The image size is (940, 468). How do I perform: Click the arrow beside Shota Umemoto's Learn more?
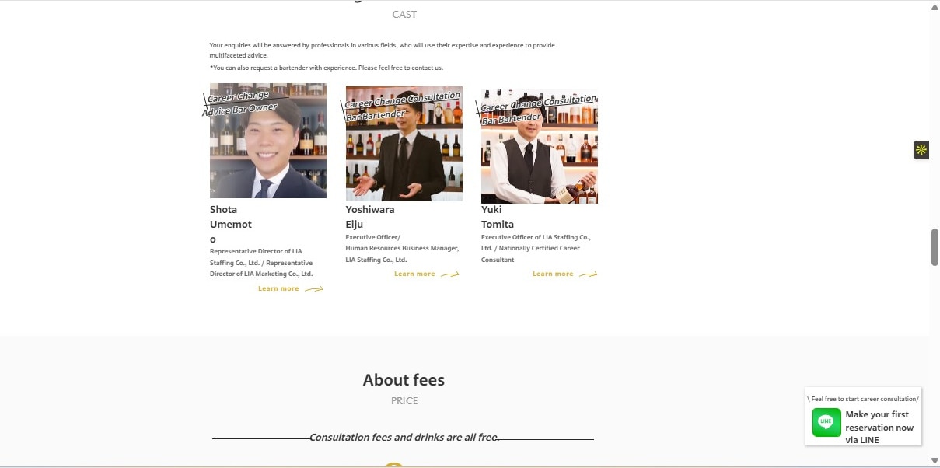(x=313, y=289)
